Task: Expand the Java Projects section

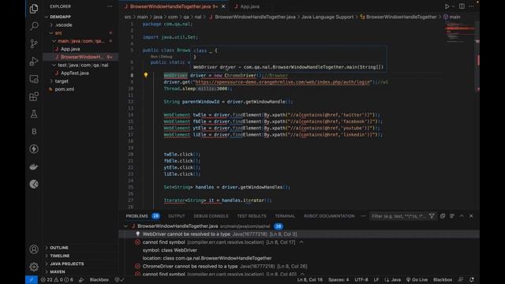Action: coord(66,263)
